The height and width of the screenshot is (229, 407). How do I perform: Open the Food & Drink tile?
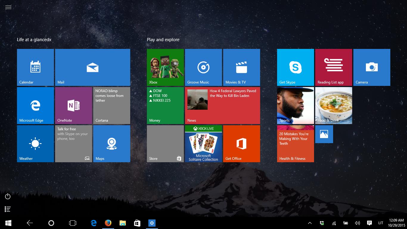click(334, 106)
